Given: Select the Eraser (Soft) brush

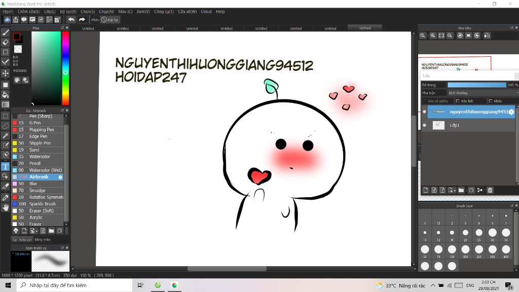Looking at the screenshot, I should click(x=38, y=210).
